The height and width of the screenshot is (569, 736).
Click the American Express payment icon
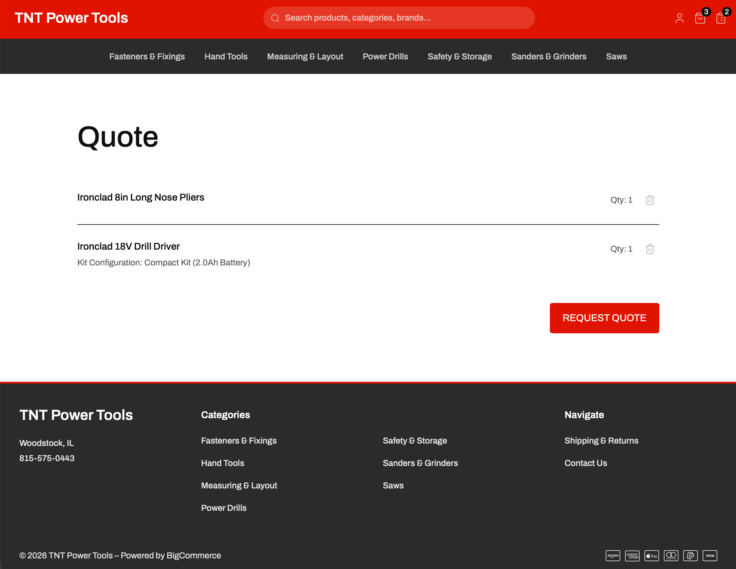(632, 556)
